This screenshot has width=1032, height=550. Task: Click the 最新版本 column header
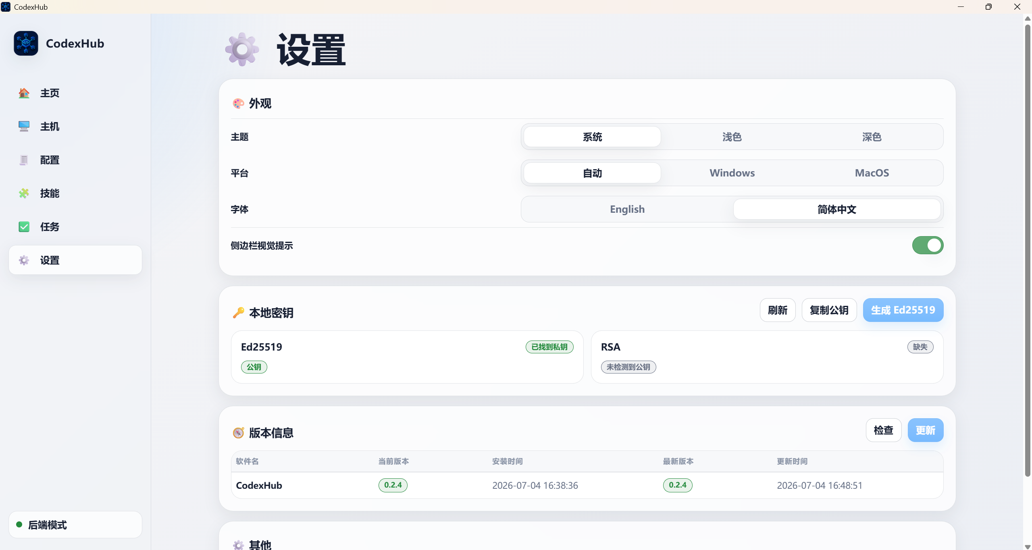[x=678, y=461]
